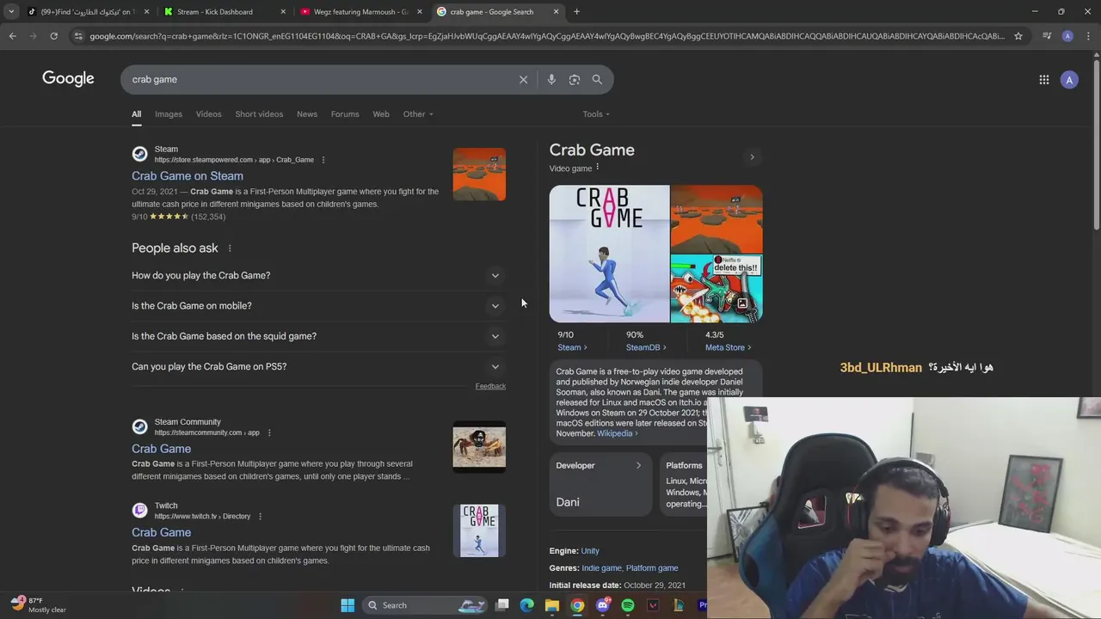Switch to the Images tab
This screenshot has width=1101, height=619.
169,114
